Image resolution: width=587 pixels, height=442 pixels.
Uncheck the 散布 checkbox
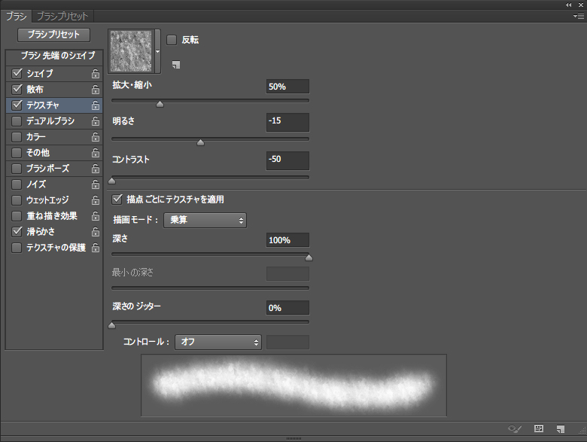(17, 89)
